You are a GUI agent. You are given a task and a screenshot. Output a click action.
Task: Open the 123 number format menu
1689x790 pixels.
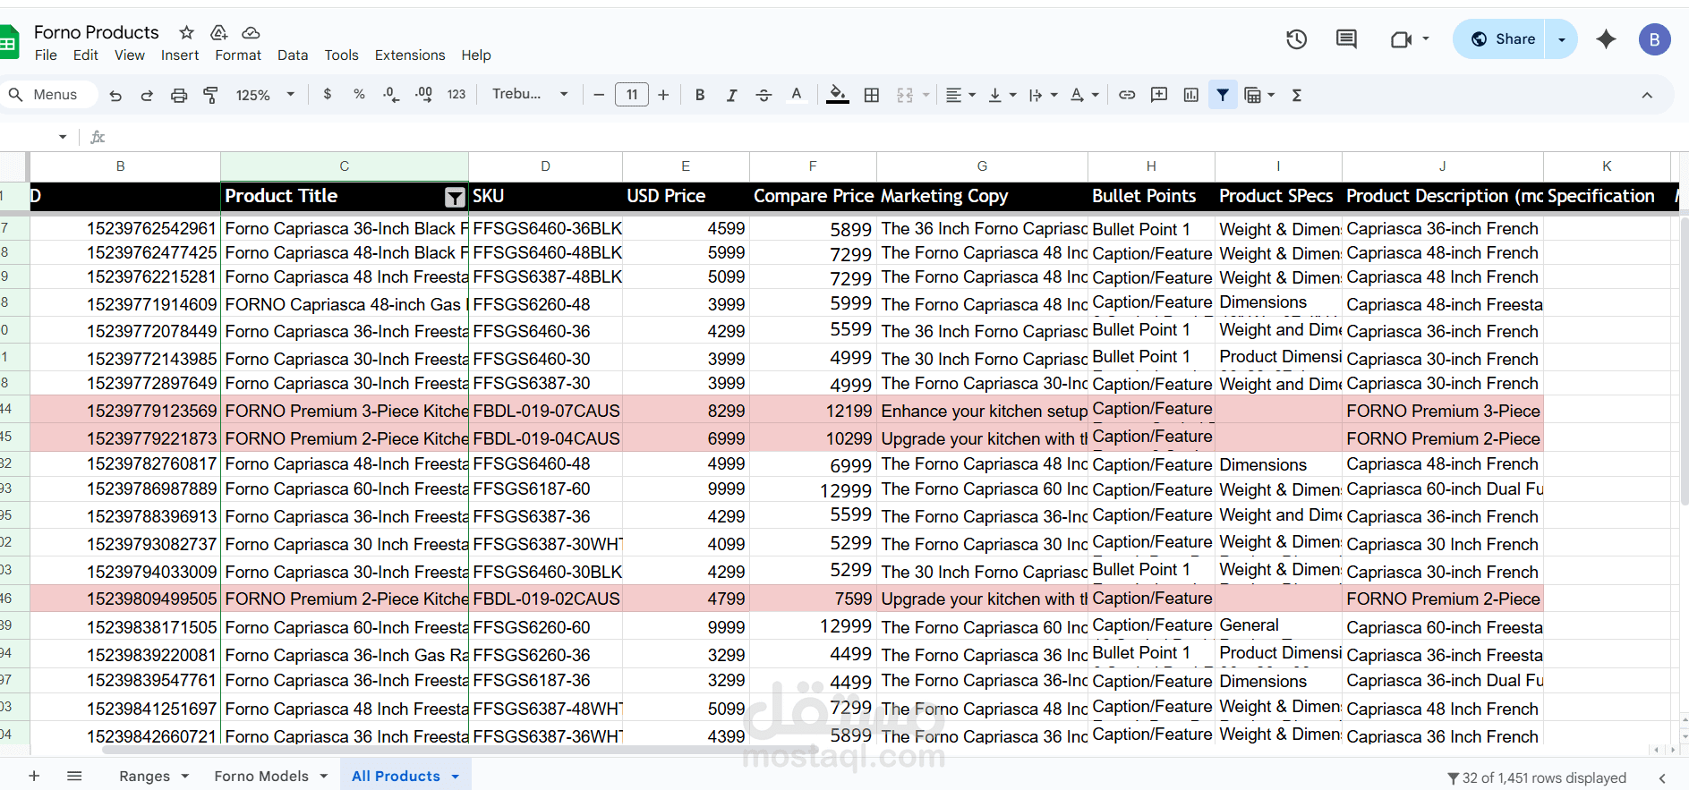pyautogui.click(x=456, y=94)
